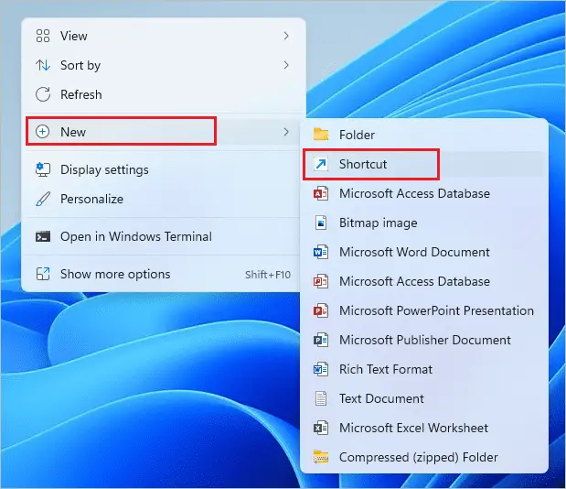Click the solid red Access A icon
The width and height of the screenshot is (566, 489).
coord(321,193)
